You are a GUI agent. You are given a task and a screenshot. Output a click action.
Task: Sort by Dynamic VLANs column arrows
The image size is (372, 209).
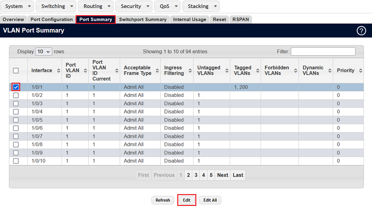click(330, 70)
